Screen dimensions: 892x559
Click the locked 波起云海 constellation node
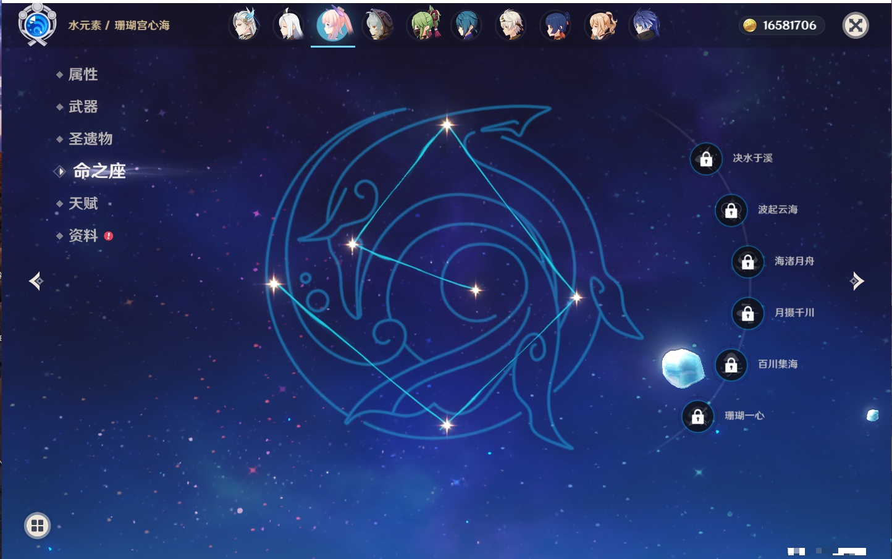[731, 210]
